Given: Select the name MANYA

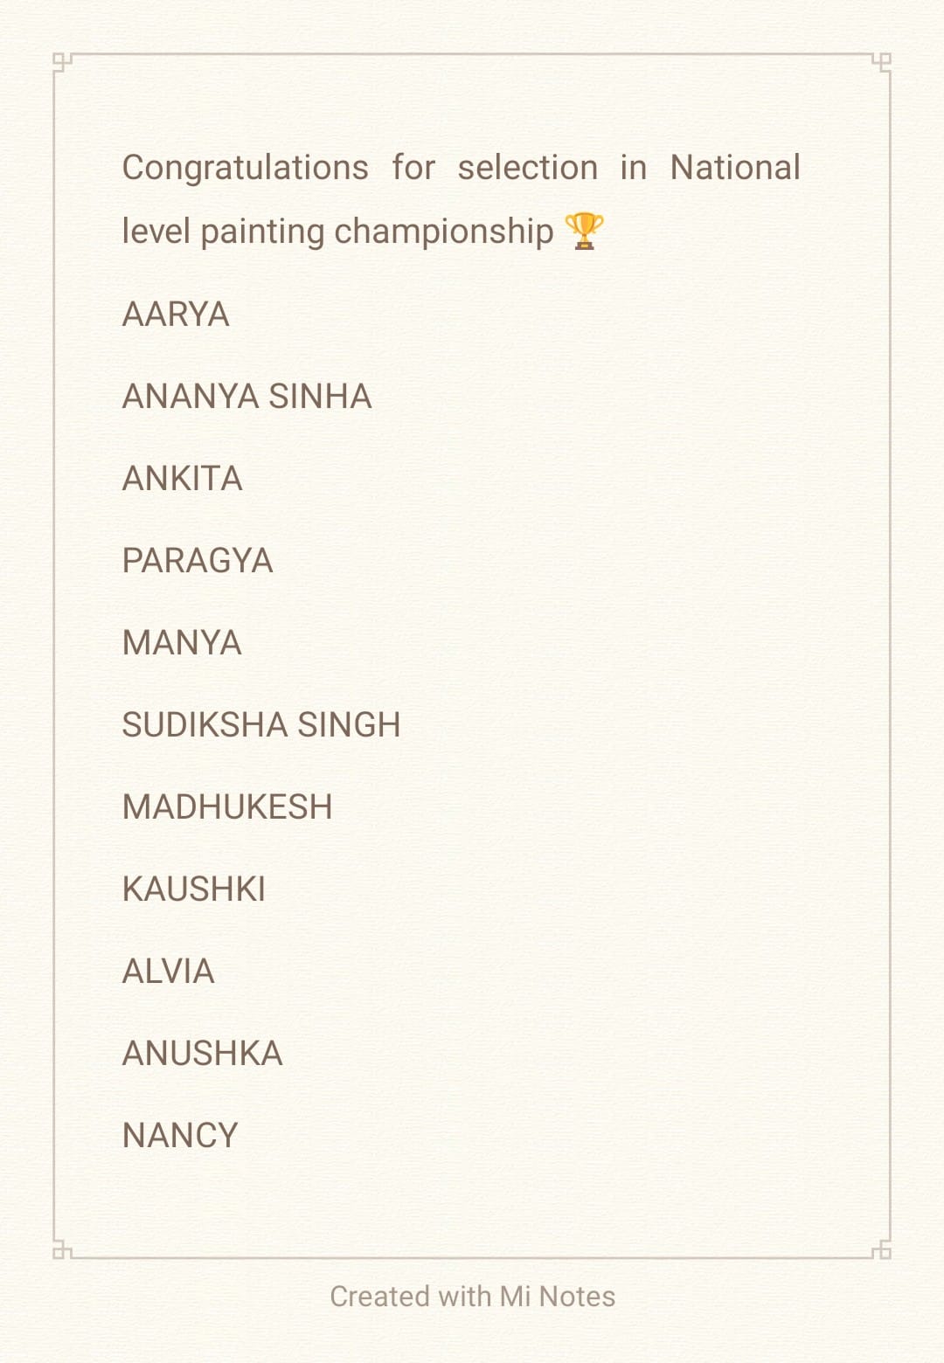Looking at the screenshot, I should point(182,643).
